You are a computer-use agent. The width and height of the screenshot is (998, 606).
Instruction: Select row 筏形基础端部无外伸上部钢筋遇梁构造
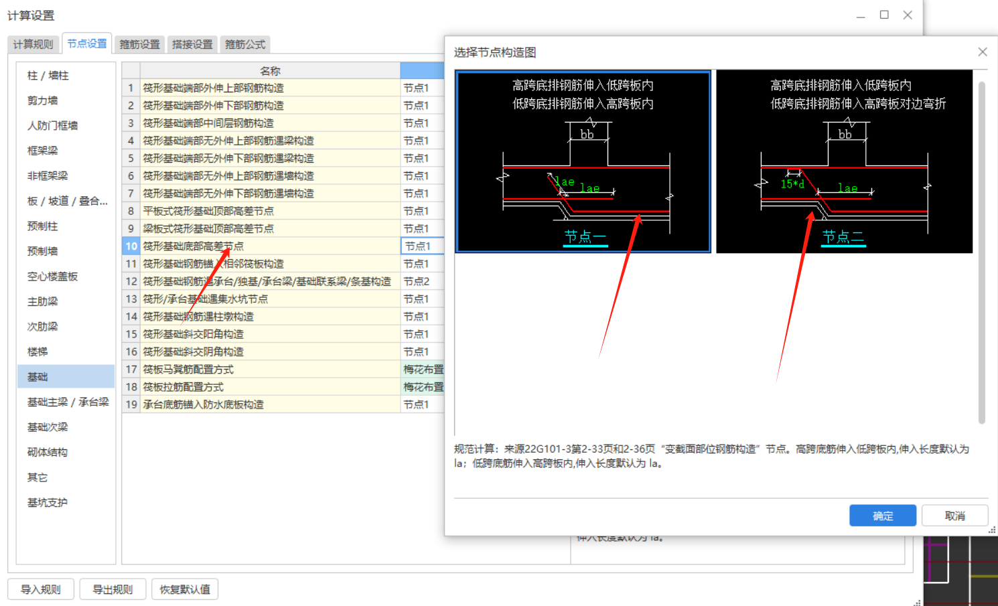click(x=270, y=141)
